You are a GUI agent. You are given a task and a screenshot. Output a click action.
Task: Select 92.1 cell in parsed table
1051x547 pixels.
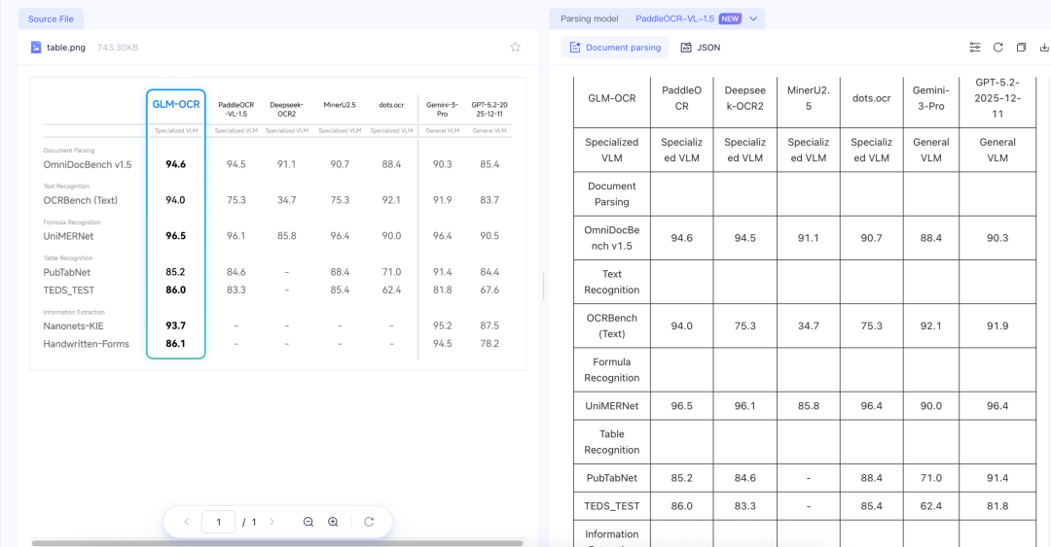click(931, 325)
